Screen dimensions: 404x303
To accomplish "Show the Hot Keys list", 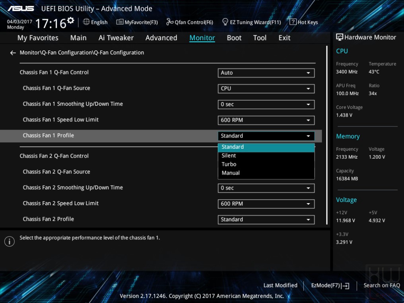I will pyautogui.click(x=304, y=22).
